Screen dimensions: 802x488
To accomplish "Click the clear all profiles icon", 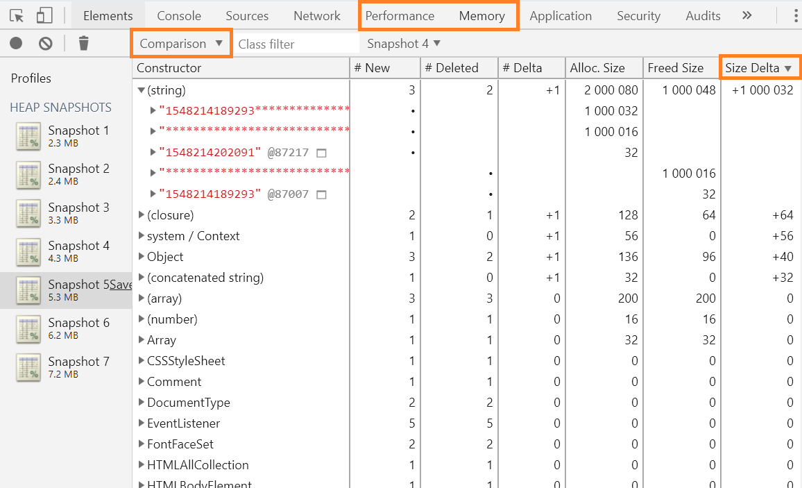I will [x=46, y=44].
